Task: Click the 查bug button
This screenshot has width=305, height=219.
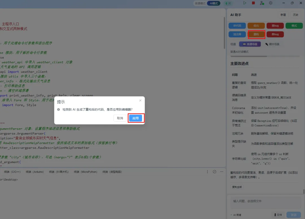Action: [x=275, y=25]
